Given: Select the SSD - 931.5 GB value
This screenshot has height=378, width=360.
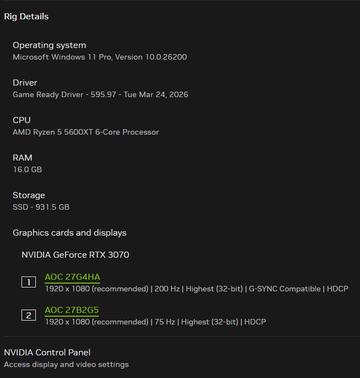Looking at the screenshot, I should [41, 207].
